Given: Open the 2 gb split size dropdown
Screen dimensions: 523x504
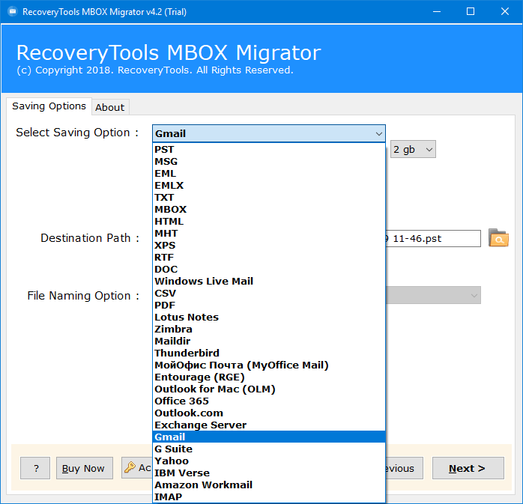Looking at the screenshot, I should pyautogui.click(x=413, y=149).
